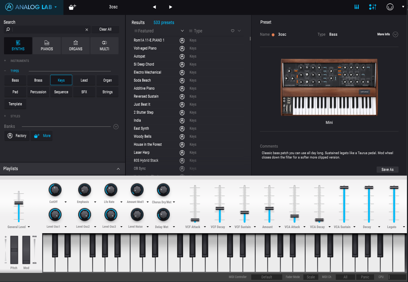
Task: Switch to the MULTI category
Action: coord(104,46)
